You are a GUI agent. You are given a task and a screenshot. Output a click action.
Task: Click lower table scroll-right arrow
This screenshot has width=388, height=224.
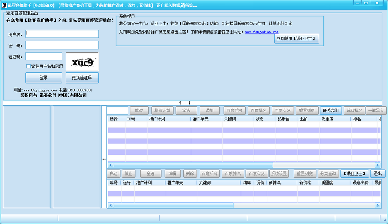(378, 205)
